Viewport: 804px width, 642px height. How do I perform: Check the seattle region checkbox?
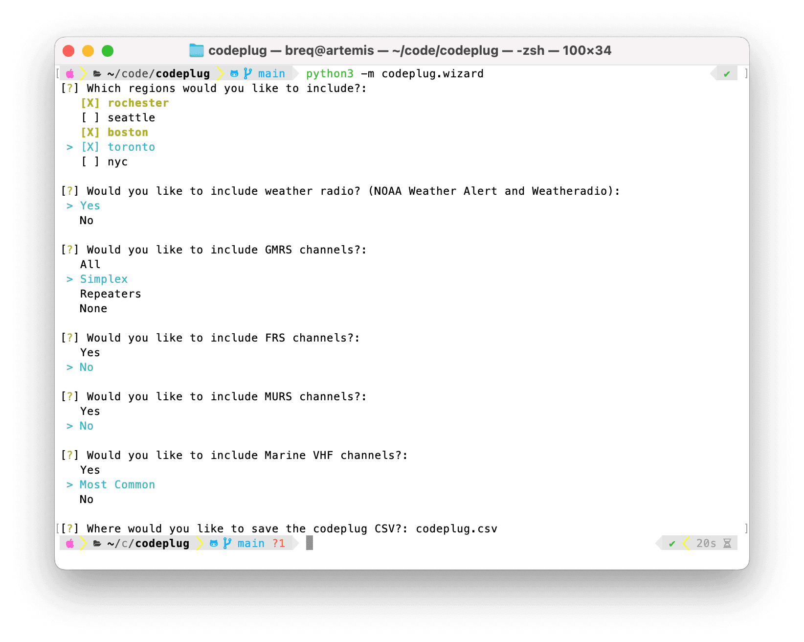pos(90,117)
